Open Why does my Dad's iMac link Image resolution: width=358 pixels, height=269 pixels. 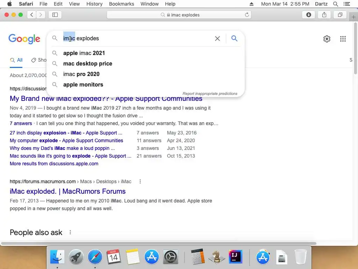coord(62,148)
